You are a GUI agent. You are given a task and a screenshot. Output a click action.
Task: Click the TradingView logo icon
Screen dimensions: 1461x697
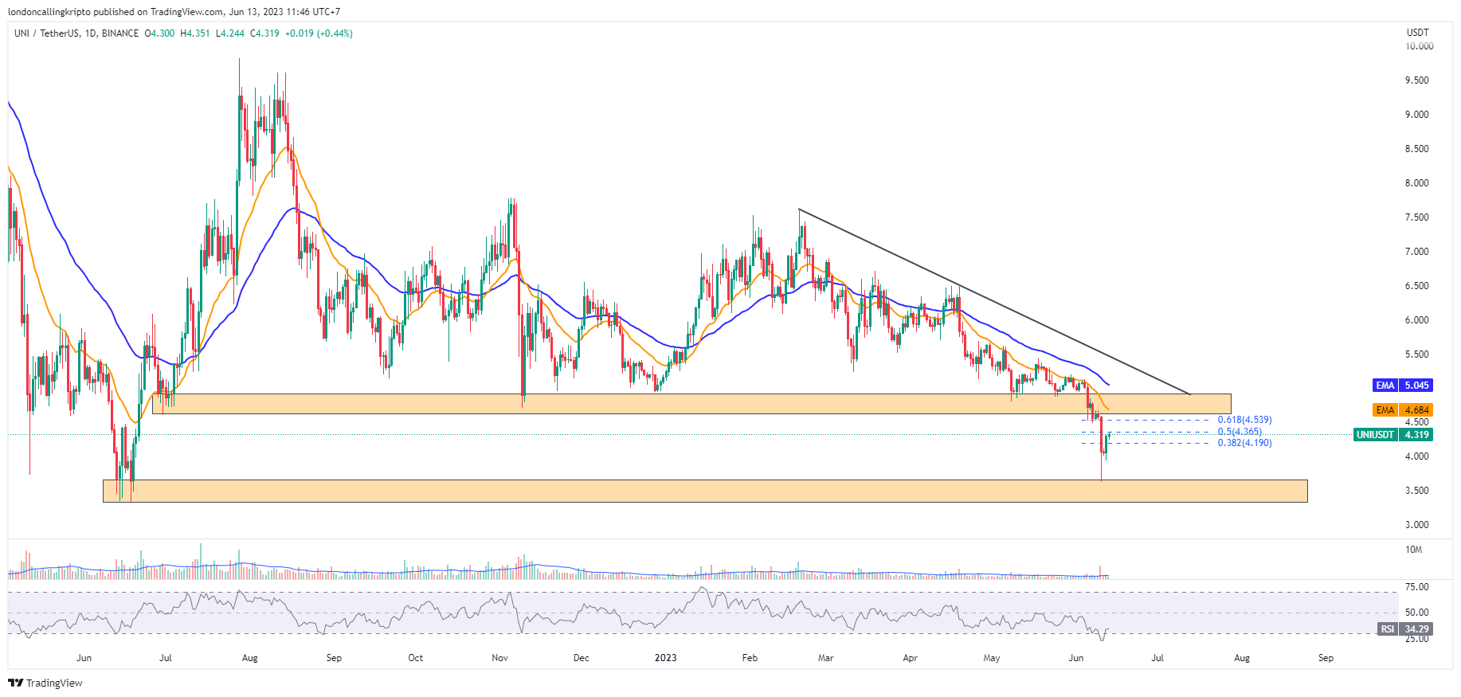[14, 683]
